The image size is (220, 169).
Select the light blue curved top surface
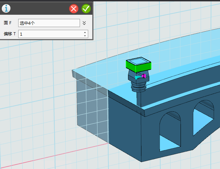point(178,51)
